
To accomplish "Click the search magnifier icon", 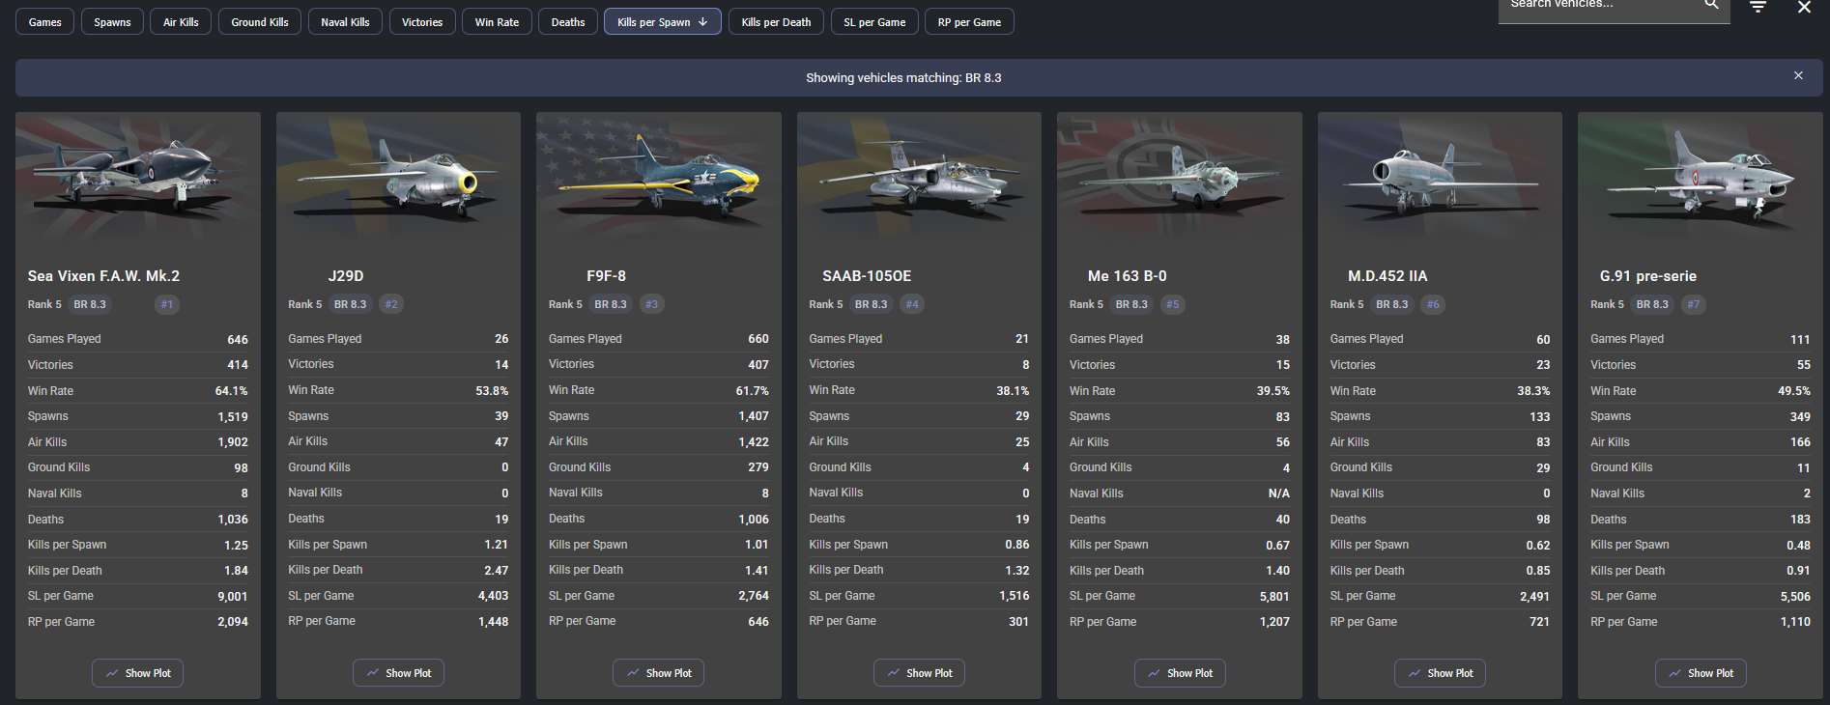I will click(1711, 5).
